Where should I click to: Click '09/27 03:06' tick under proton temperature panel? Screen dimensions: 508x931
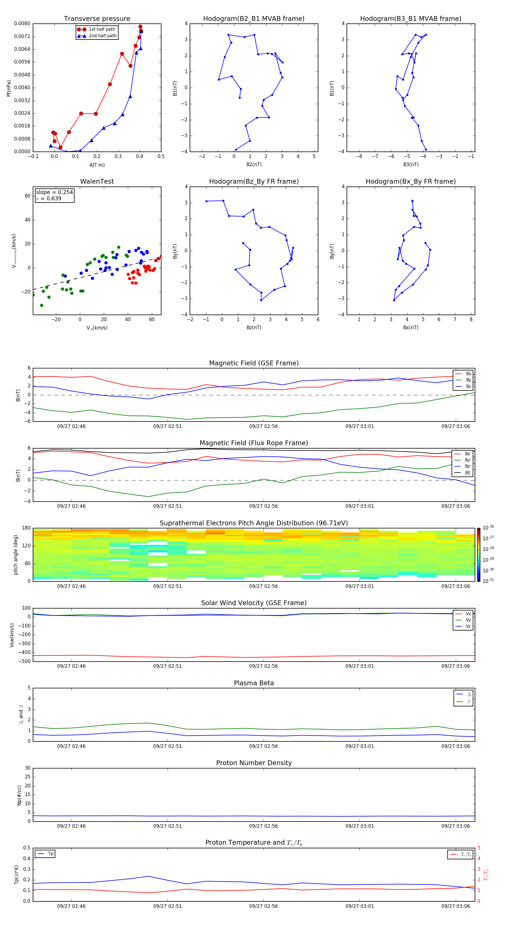456,906
